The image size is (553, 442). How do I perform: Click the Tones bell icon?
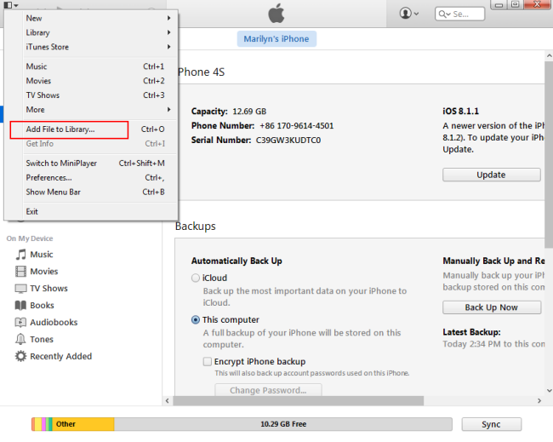coord(20,339)
